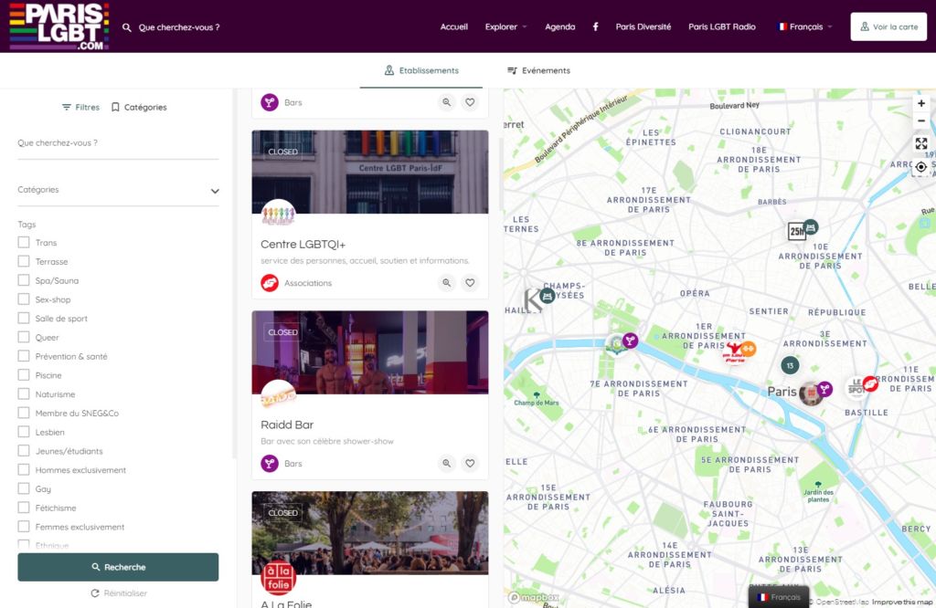Screen dimensions: 936x608
Task: Click the Paris LGBT logo
Action: pyautogui.click(x=59, y=26)
